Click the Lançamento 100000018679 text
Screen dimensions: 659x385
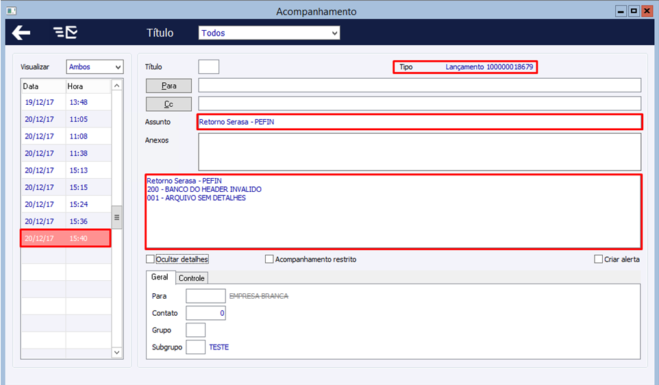click(x=489, y=67)
